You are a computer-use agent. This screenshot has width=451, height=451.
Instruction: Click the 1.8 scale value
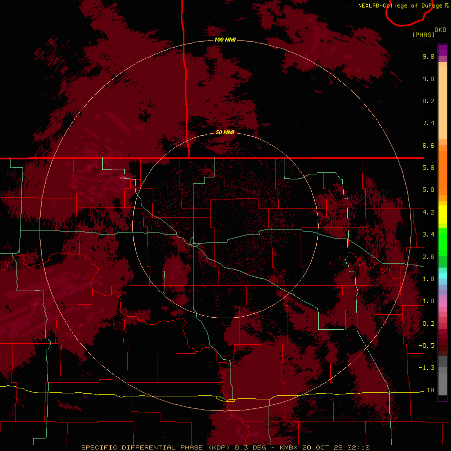(x=428, y=279)
